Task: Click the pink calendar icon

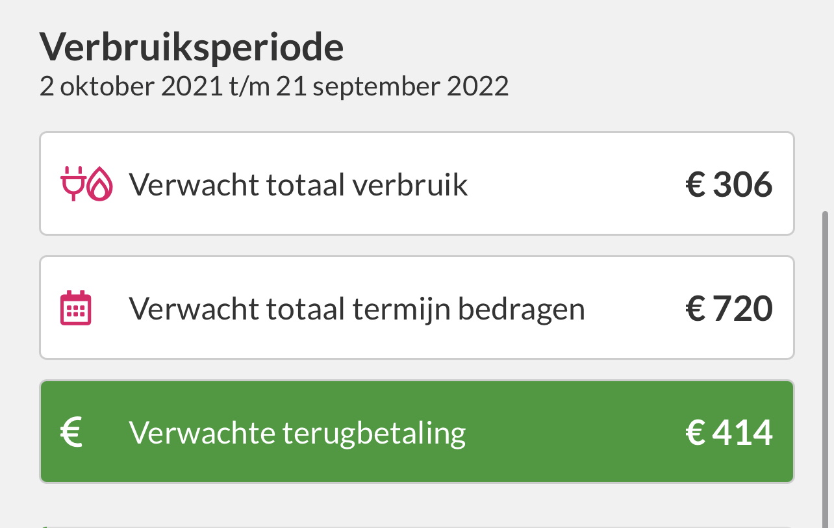Action: [76, 308]
